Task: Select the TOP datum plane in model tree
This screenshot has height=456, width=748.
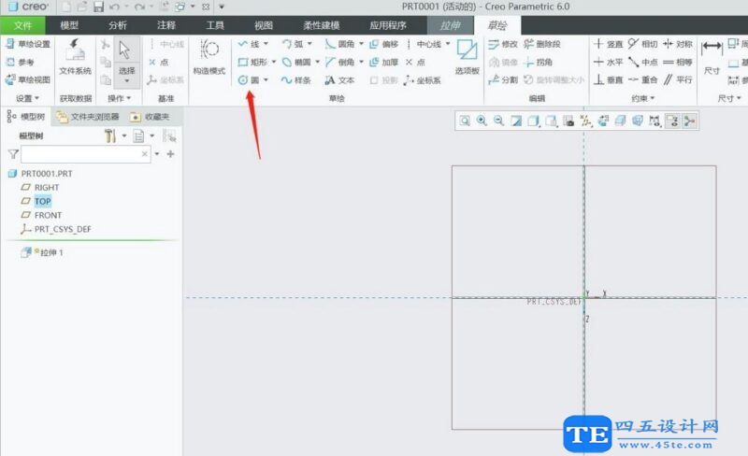Action: point(43,201)
